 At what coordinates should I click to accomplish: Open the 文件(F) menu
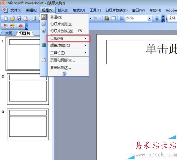tap(16, 10)
